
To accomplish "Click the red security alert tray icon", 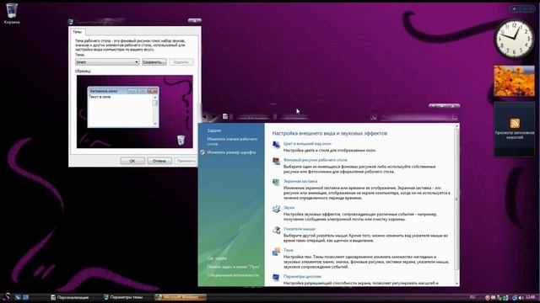I will pos(488,297).
